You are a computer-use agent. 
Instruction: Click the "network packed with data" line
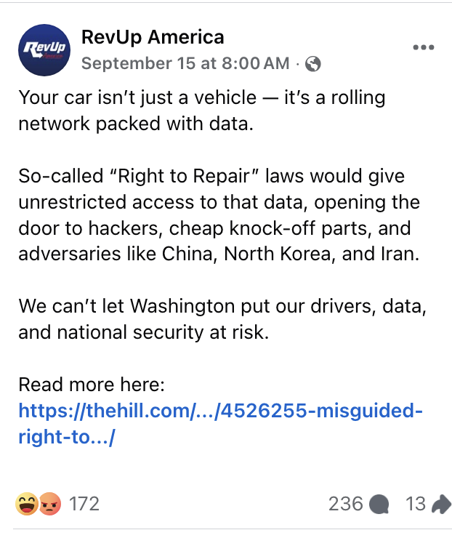coord(136,124)
